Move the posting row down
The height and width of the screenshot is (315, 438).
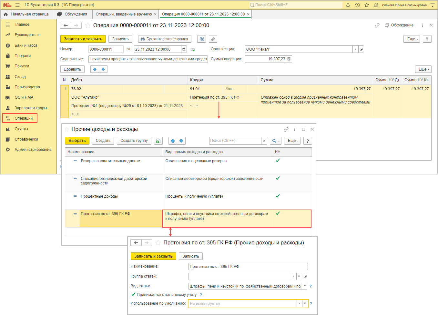point(103,69)
